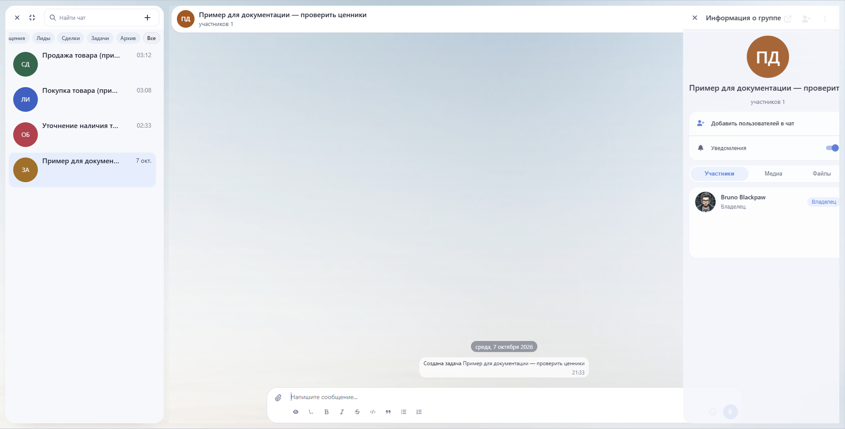Open the Покупка товара chat
The height and width of the screenshot is (429, 845).
(82, 99)
